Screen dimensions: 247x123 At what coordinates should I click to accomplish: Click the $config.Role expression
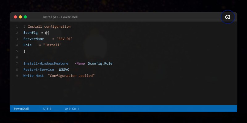[x=100, y=64]
